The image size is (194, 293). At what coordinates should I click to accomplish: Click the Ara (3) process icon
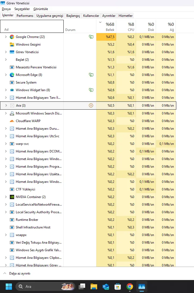[x=12, y=106]
